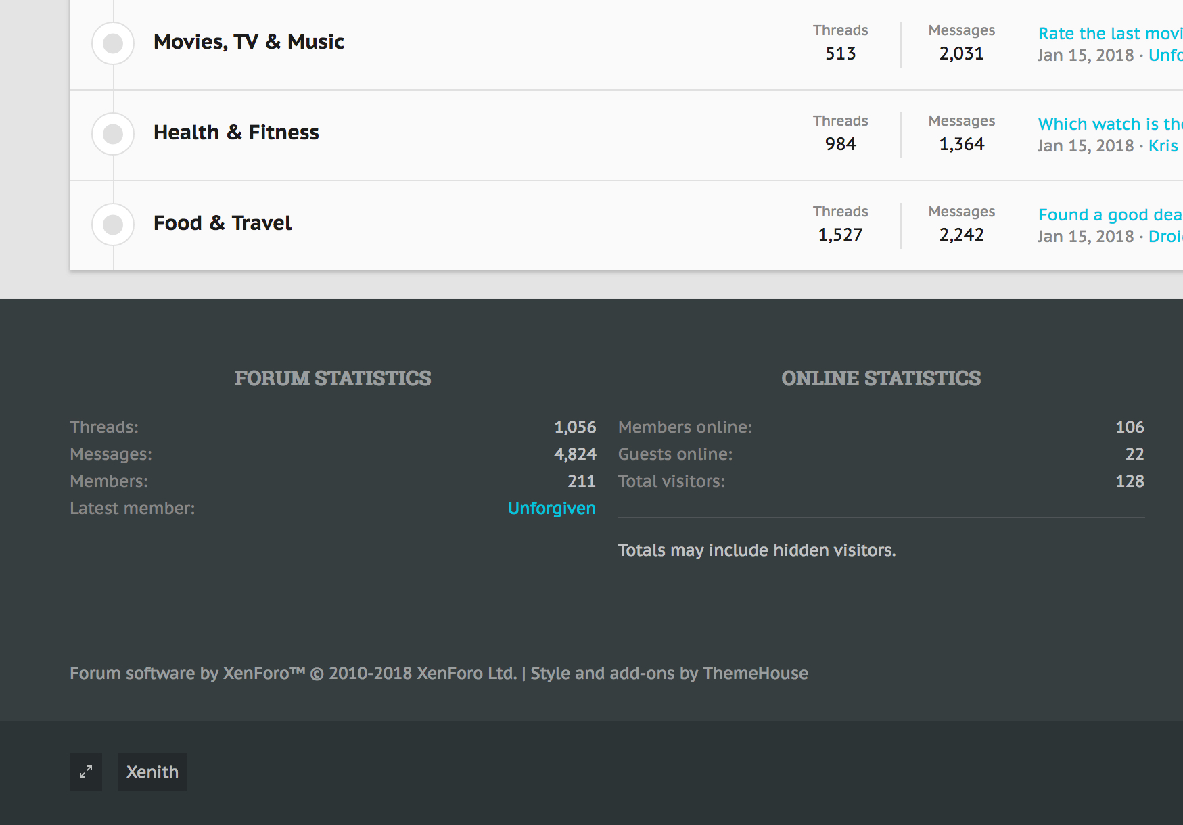Follow the Style and add-ons by ThemeHouse link
Viewport: 1183px width, 825px height.
click(x=669, y=674)
